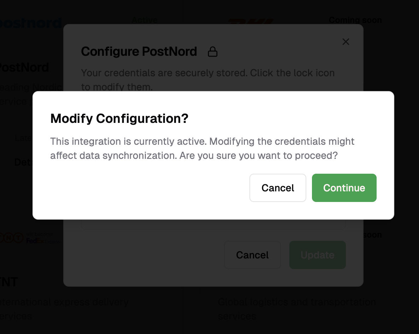This screenshot has height=334, width=419.
Task: Click Continue to modify the configuration
Action: 344,188
